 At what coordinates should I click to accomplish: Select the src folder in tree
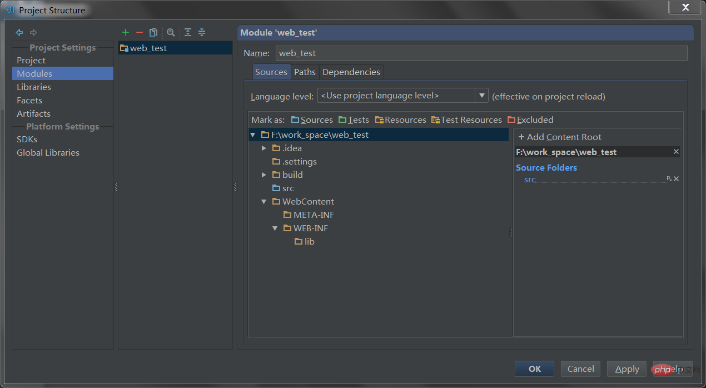283,188
